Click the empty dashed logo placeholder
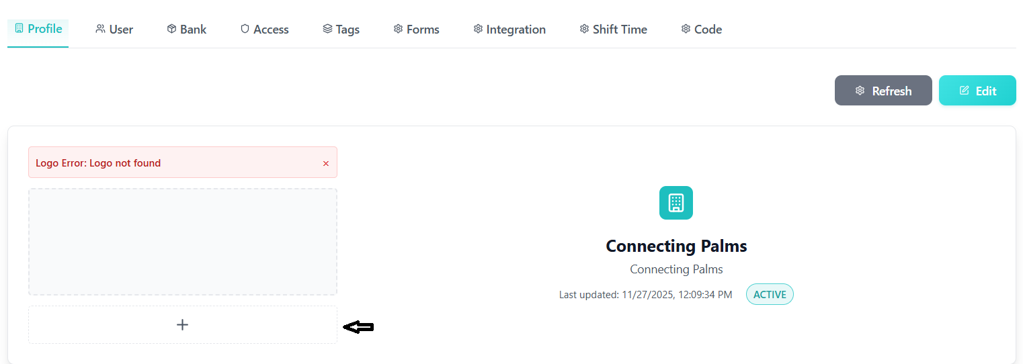The height and width of the screenshot is (364, 1023). click(182, 242)
